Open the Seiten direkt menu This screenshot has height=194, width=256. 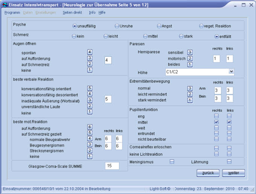point(72,12)
